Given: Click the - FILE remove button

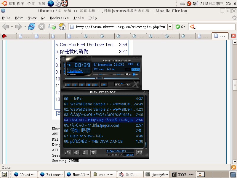Looking at the screenshot, I should point(76,152).
